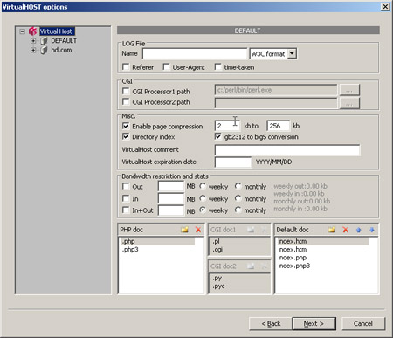
Task: Click the Cancel button
Action: [x=363, y=323]
